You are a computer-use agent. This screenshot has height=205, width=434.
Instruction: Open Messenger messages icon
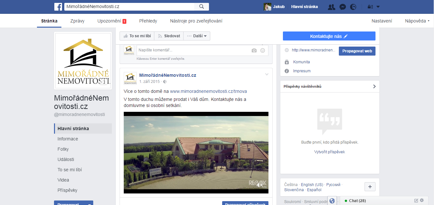pos(343,7)
